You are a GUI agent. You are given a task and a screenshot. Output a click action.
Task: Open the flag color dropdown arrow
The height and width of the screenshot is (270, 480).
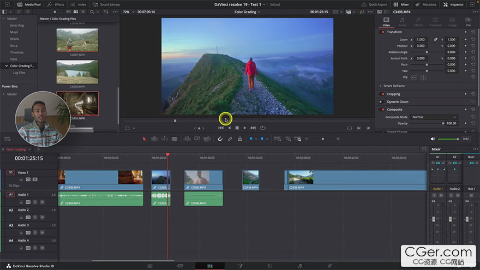click(x=256, y=139)
